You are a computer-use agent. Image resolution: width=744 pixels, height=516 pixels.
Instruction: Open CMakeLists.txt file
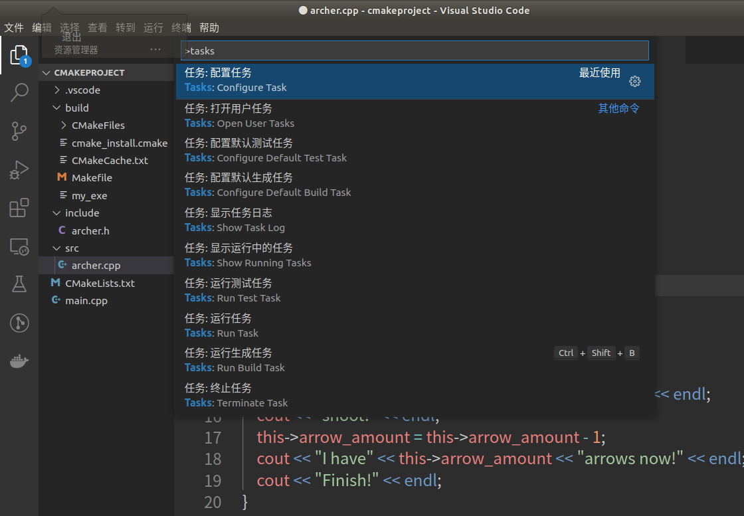point(106,283)
